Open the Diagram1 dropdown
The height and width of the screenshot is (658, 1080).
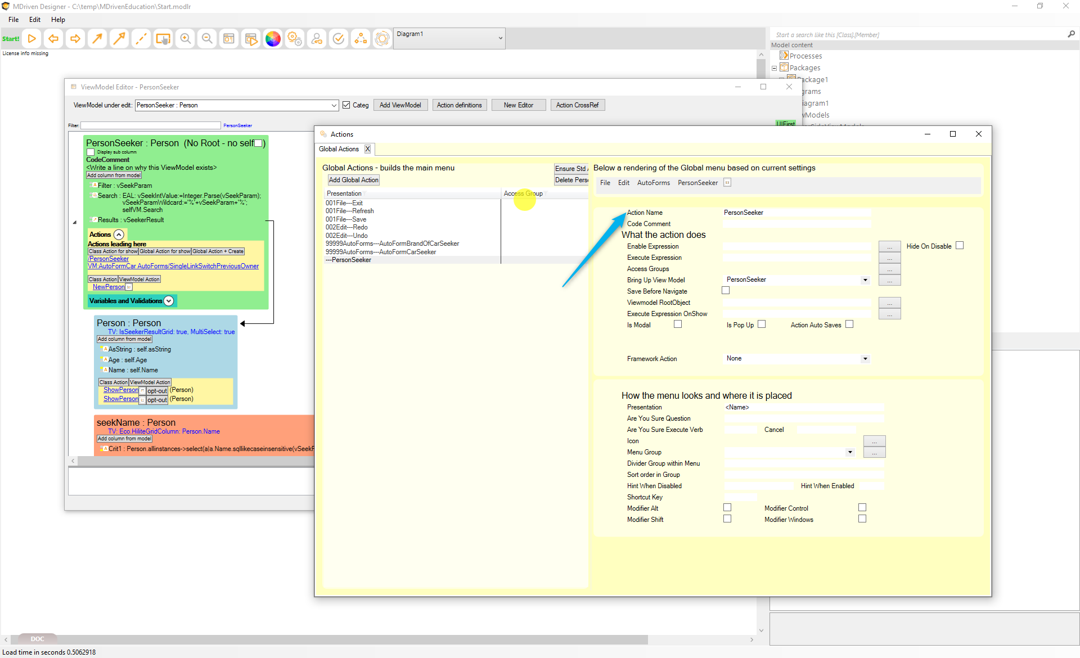click(x=500, y=38)
